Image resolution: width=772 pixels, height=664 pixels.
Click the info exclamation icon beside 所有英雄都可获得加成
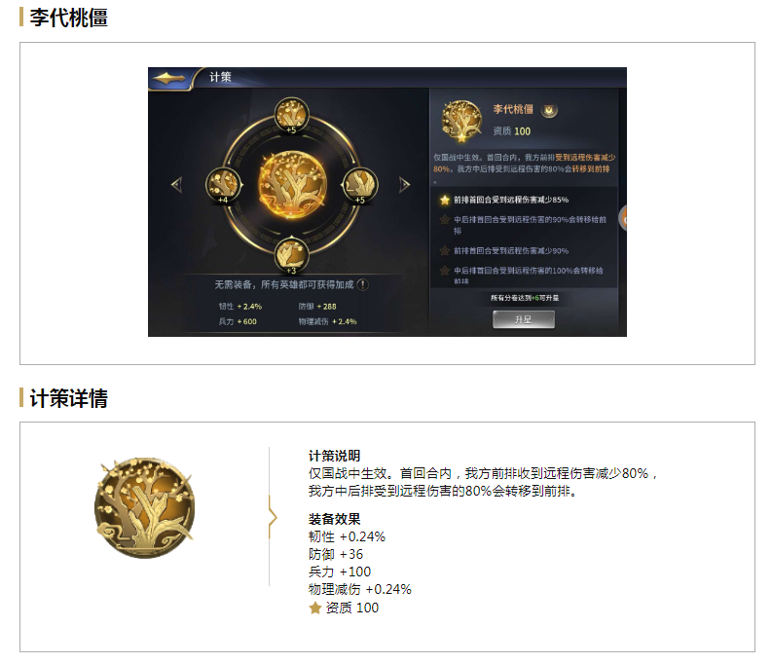point(363,285)
